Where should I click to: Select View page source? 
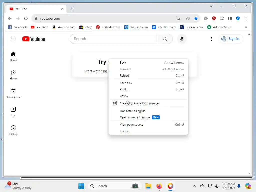(x=148, y=125)
